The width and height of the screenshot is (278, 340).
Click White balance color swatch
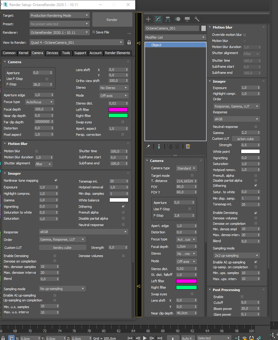pos(119,200)
